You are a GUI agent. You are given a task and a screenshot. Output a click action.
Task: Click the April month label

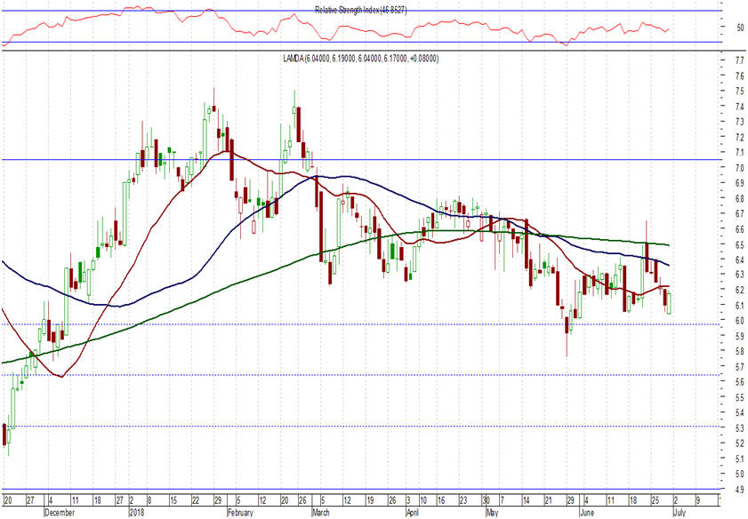coord(412,513)
